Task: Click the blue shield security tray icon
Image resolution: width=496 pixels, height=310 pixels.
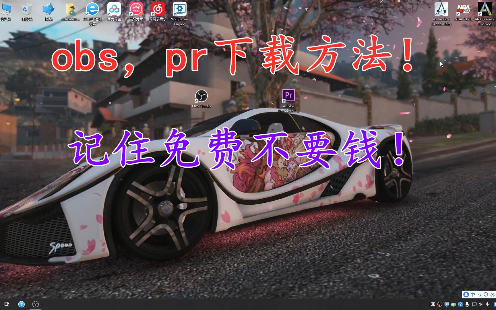Action: coord(447,304)
